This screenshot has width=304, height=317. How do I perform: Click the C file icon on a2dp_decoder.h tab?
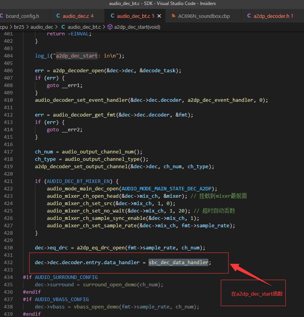[x=249, y=16]
